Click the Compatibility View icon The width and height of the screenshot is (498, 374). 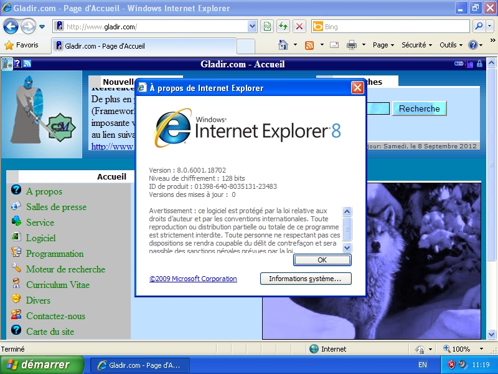[267, 27]
